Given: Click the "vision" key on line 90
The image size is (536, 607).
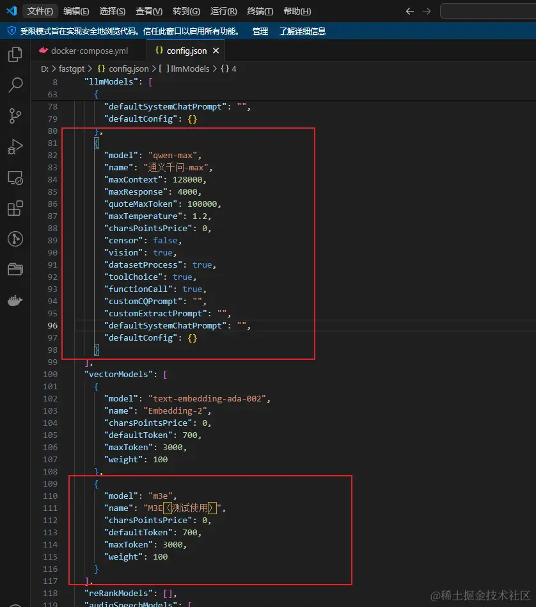Looking at the screenshot, I should (x=123, y=252).
